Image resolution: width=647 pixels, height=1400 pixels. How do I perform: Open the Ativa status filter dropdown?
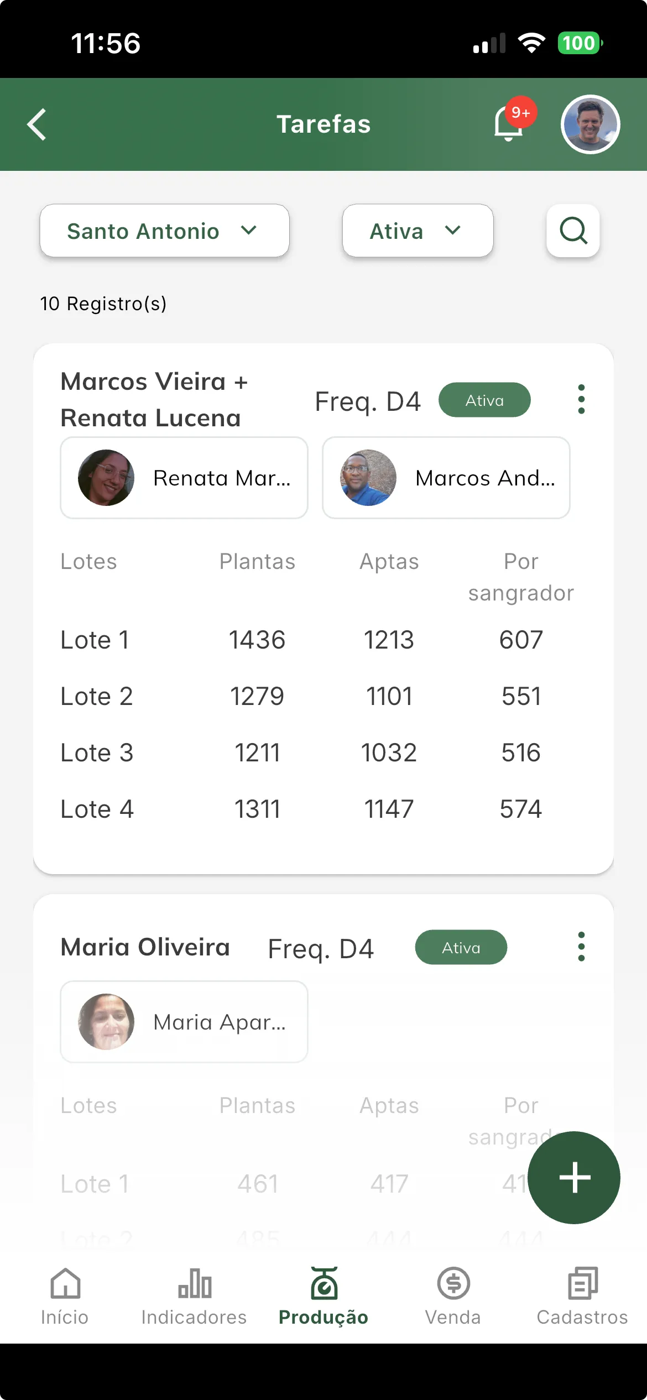[x=418, y=231]
